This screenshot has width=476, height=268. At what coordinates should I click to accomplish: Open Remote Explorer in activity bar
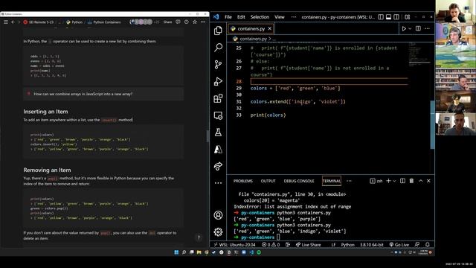pyautogui.click(x=218, y=115)
